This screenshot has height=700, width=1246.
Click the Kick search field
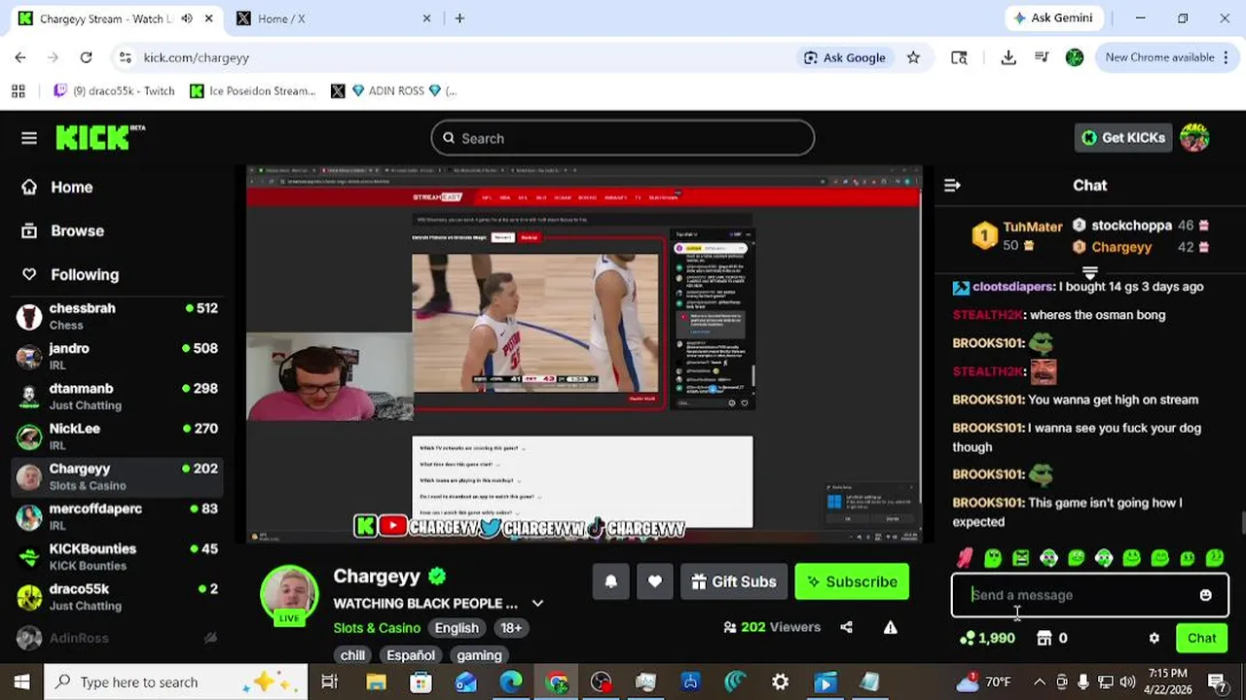(623, 138)
